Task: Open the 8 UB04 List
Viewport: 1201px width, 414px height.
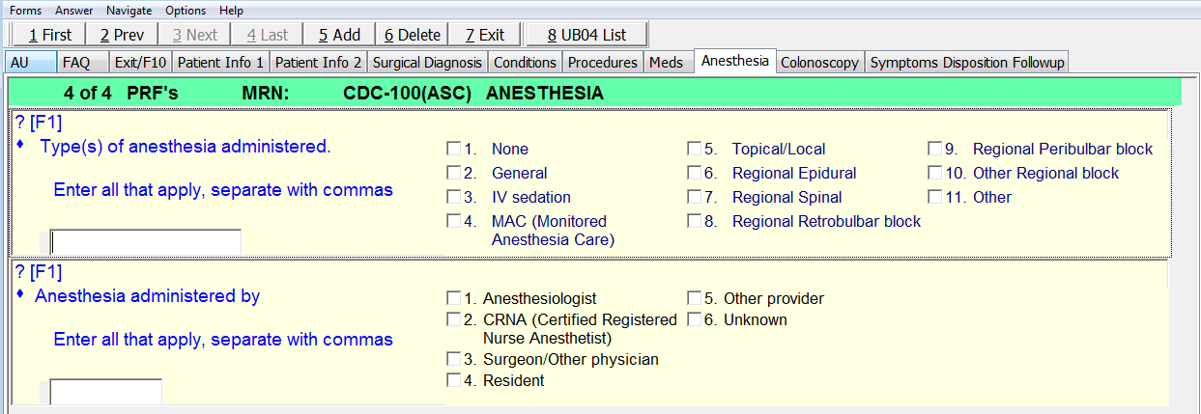Action: click(x=586, y=35)
